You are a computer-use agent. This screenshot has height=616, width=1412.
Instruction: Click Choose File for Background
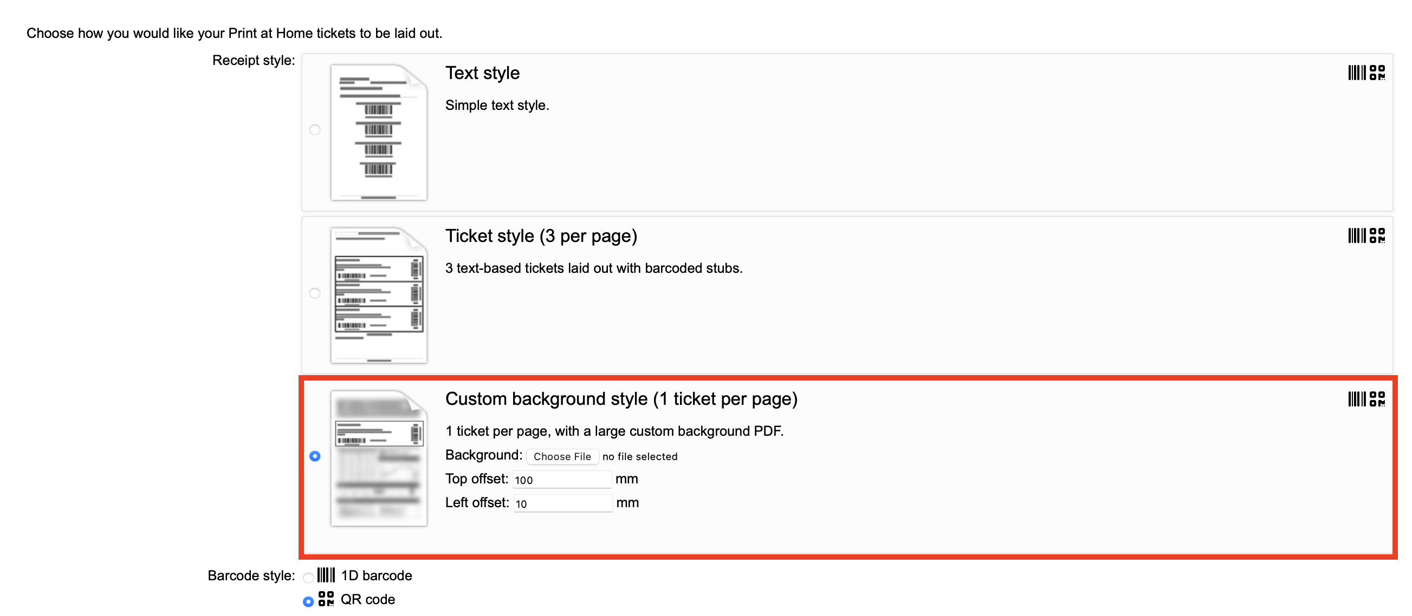(x=562, y=457)
